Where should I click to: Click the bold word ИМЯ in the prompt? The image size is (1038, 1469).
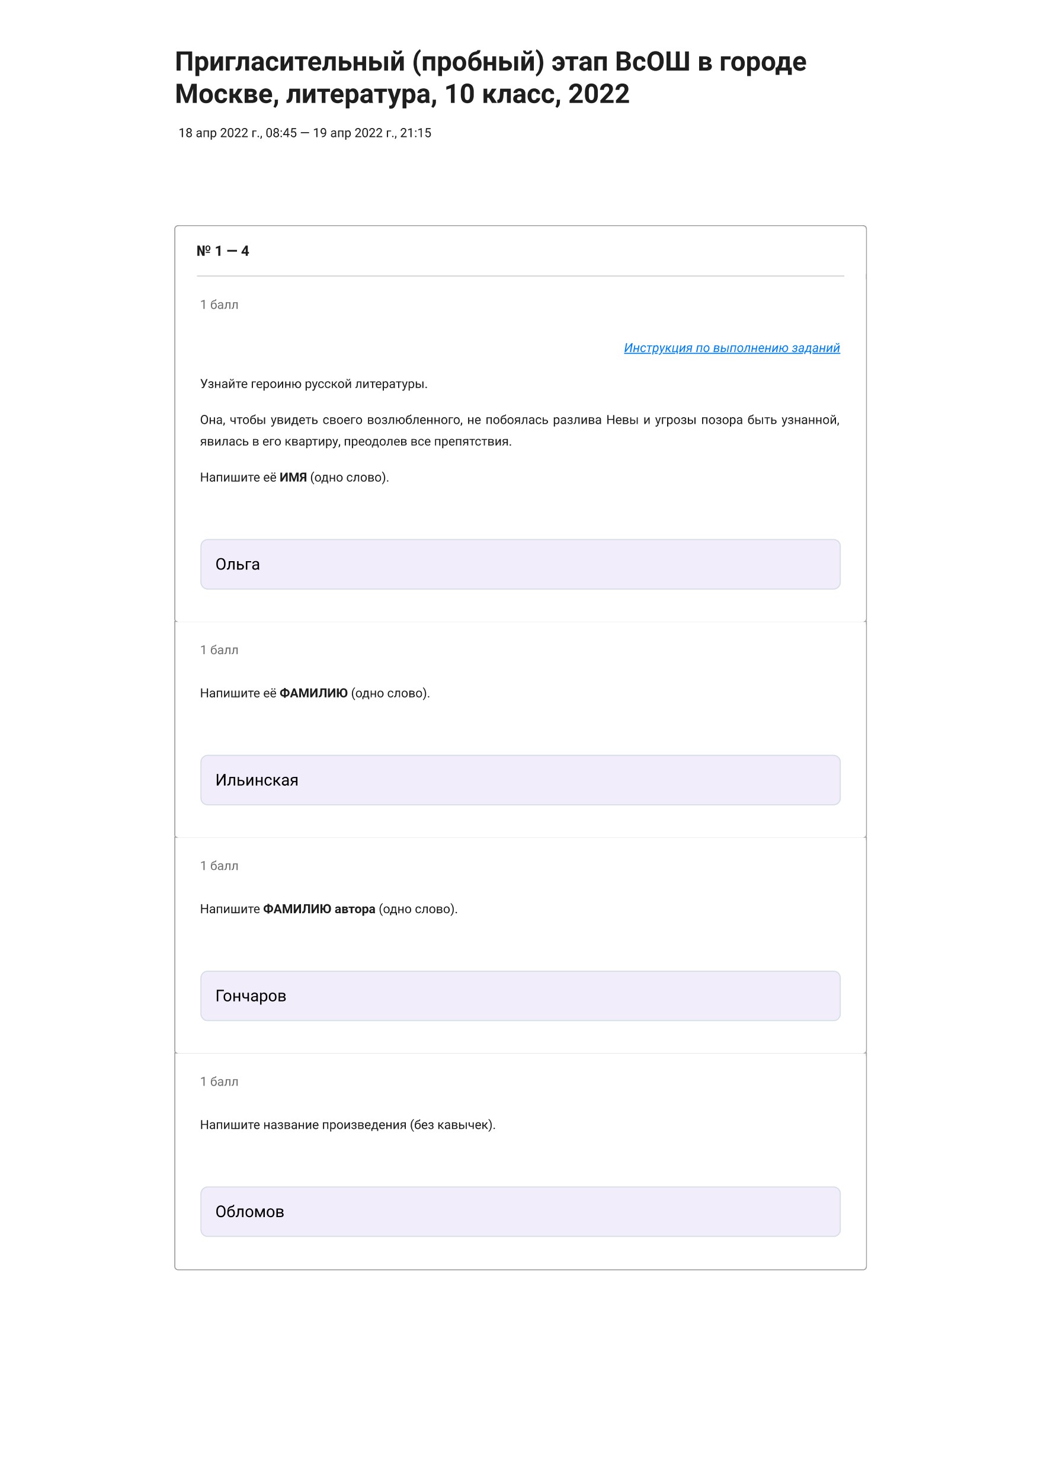pyautogui.click(x=293, y=477)
